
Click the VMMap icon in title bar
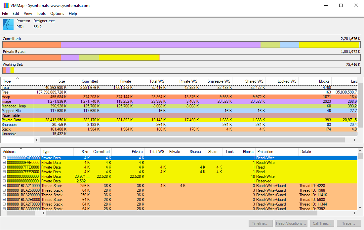click(6, 5)
